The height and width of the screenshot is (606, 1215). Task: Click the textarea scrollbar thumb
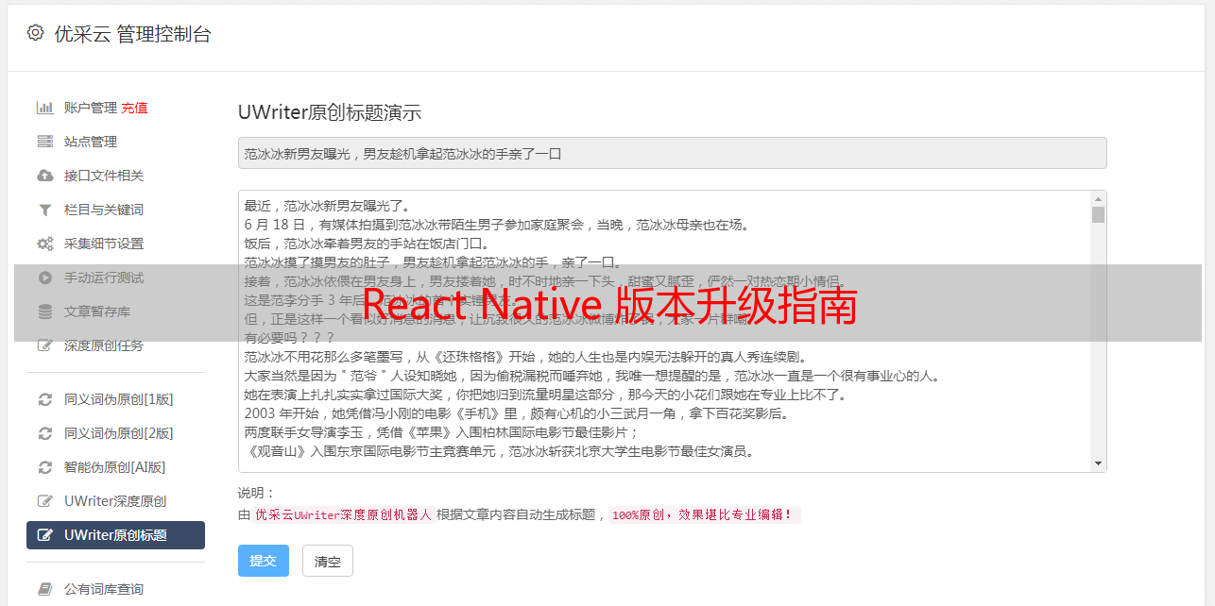click(1098, 215)
